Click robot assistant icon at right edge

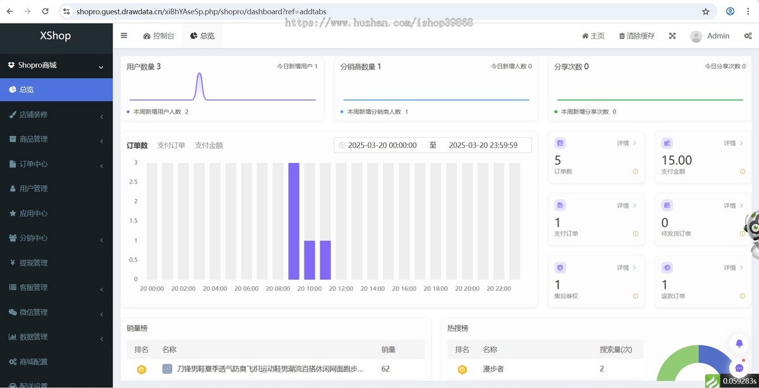(x=753, y=234)
